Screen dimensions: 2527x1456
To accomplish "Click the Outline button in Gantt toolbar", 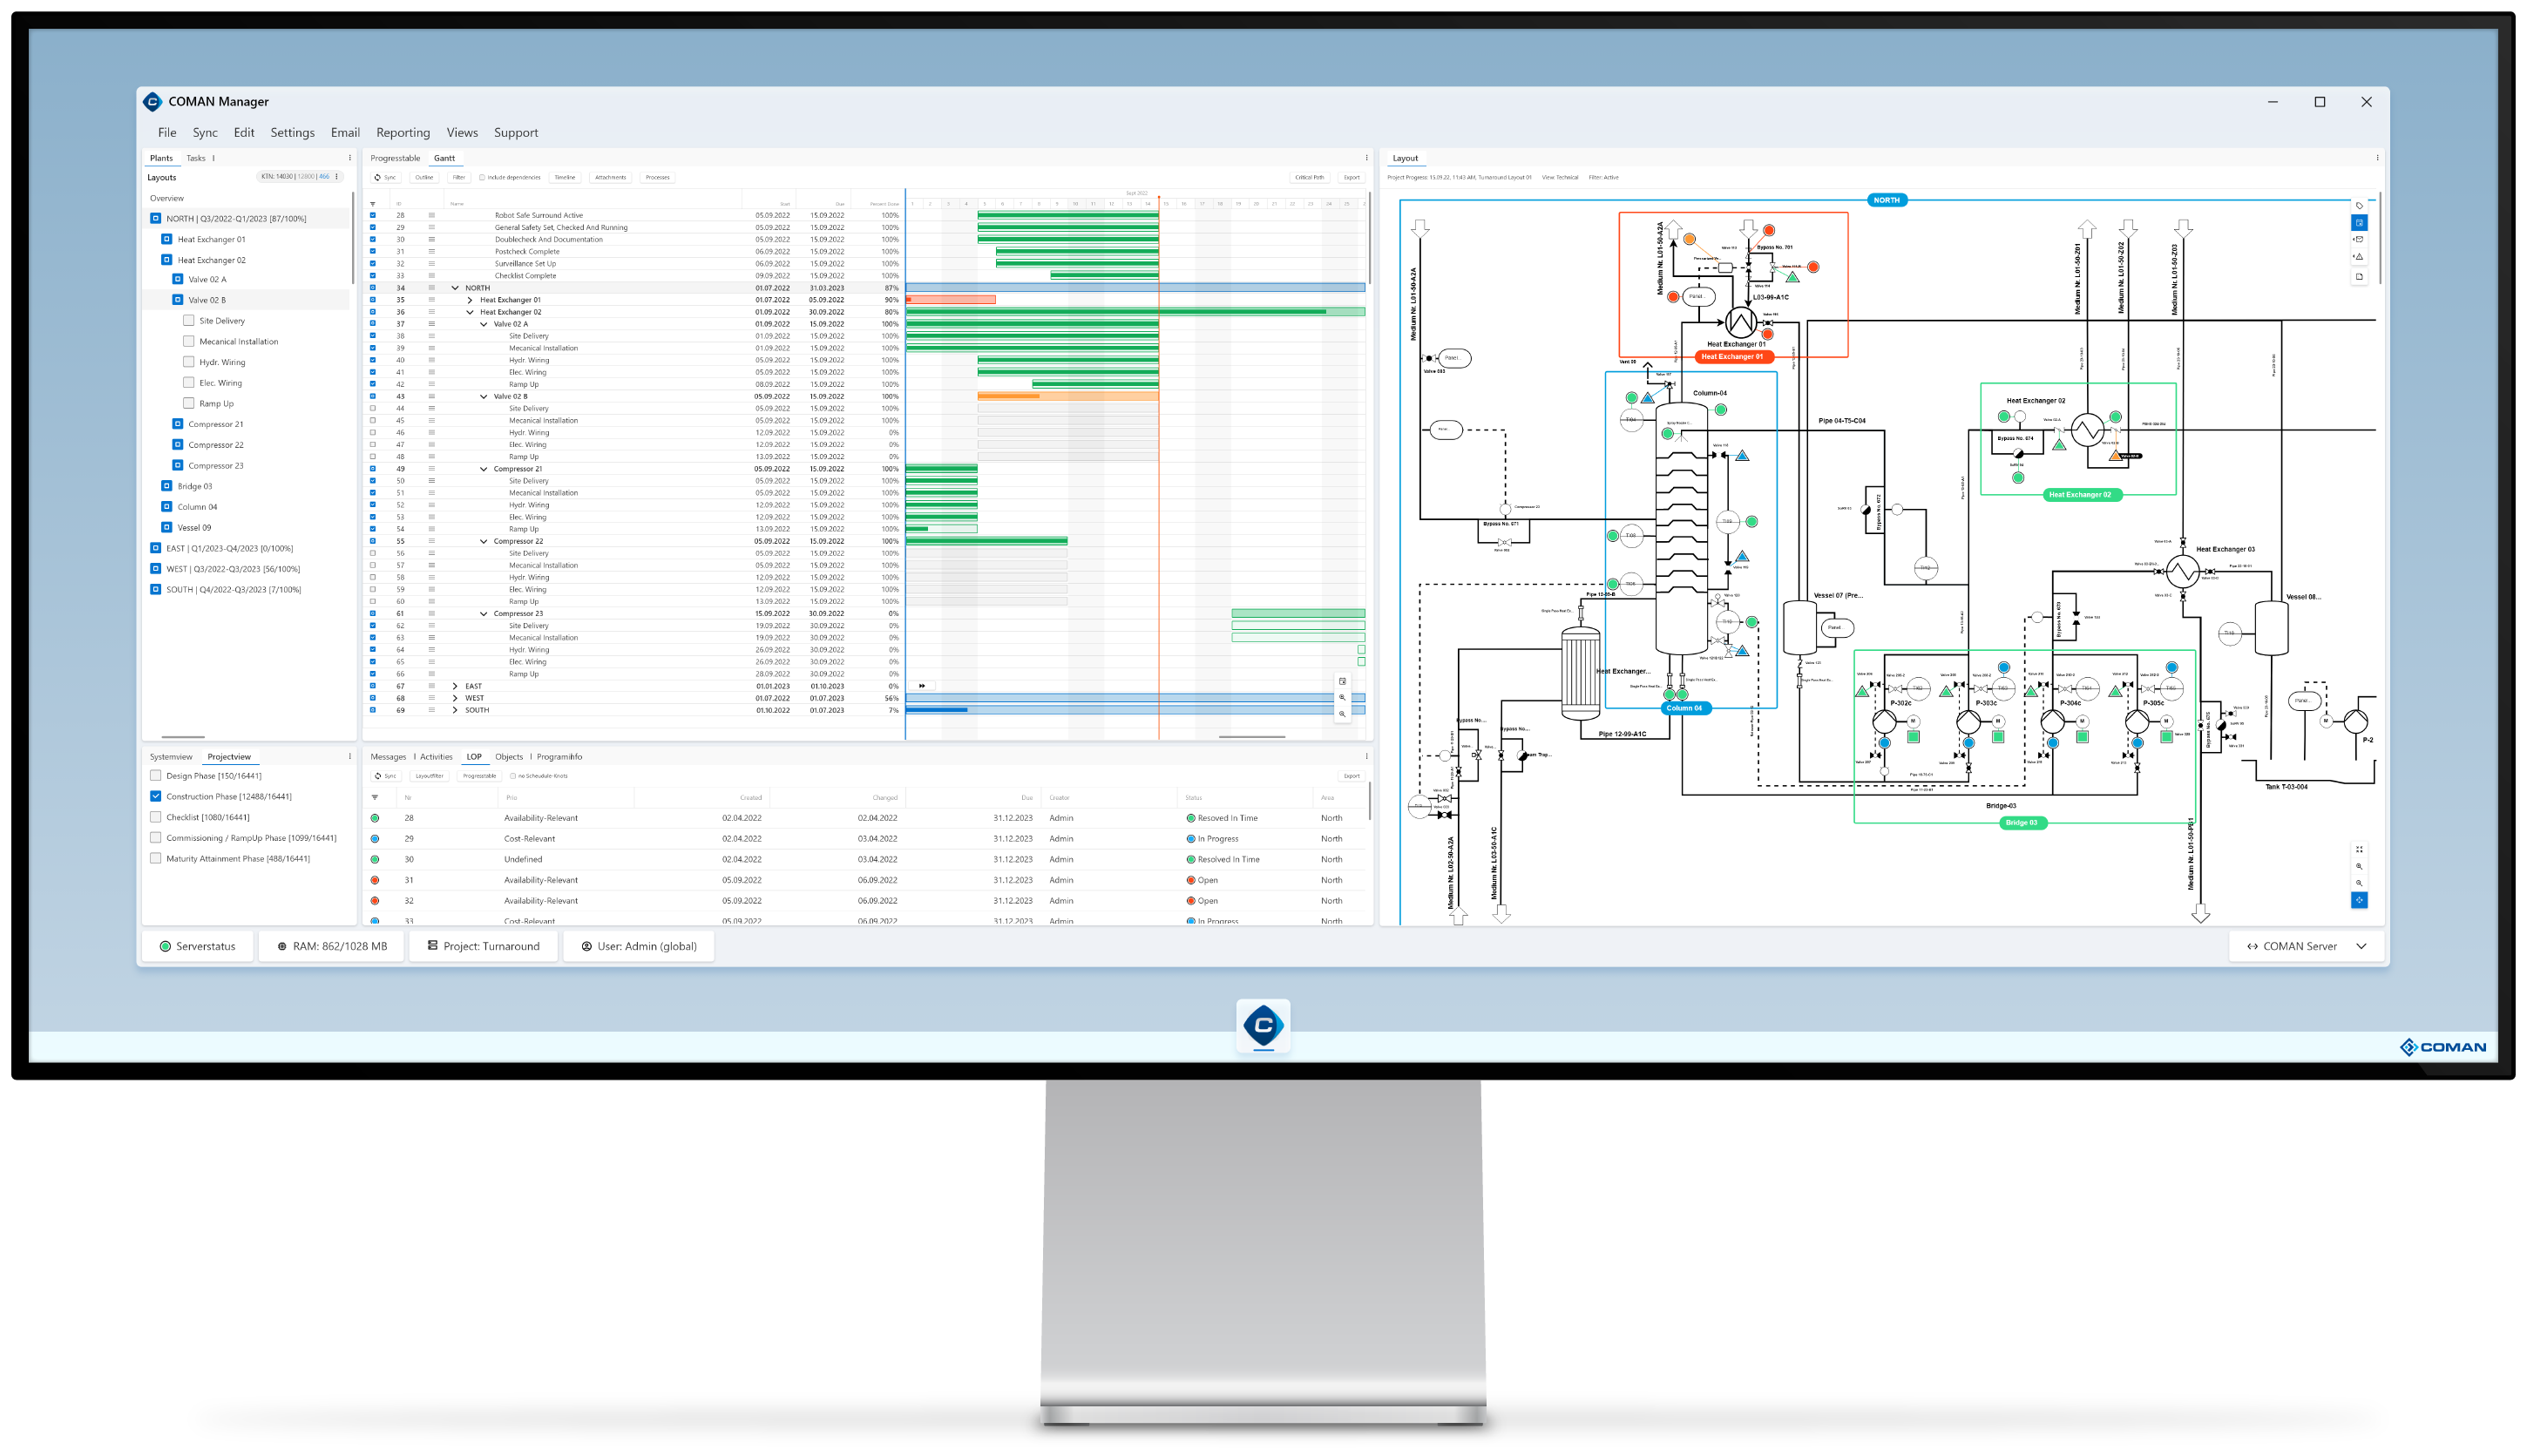I will (424, 177).
